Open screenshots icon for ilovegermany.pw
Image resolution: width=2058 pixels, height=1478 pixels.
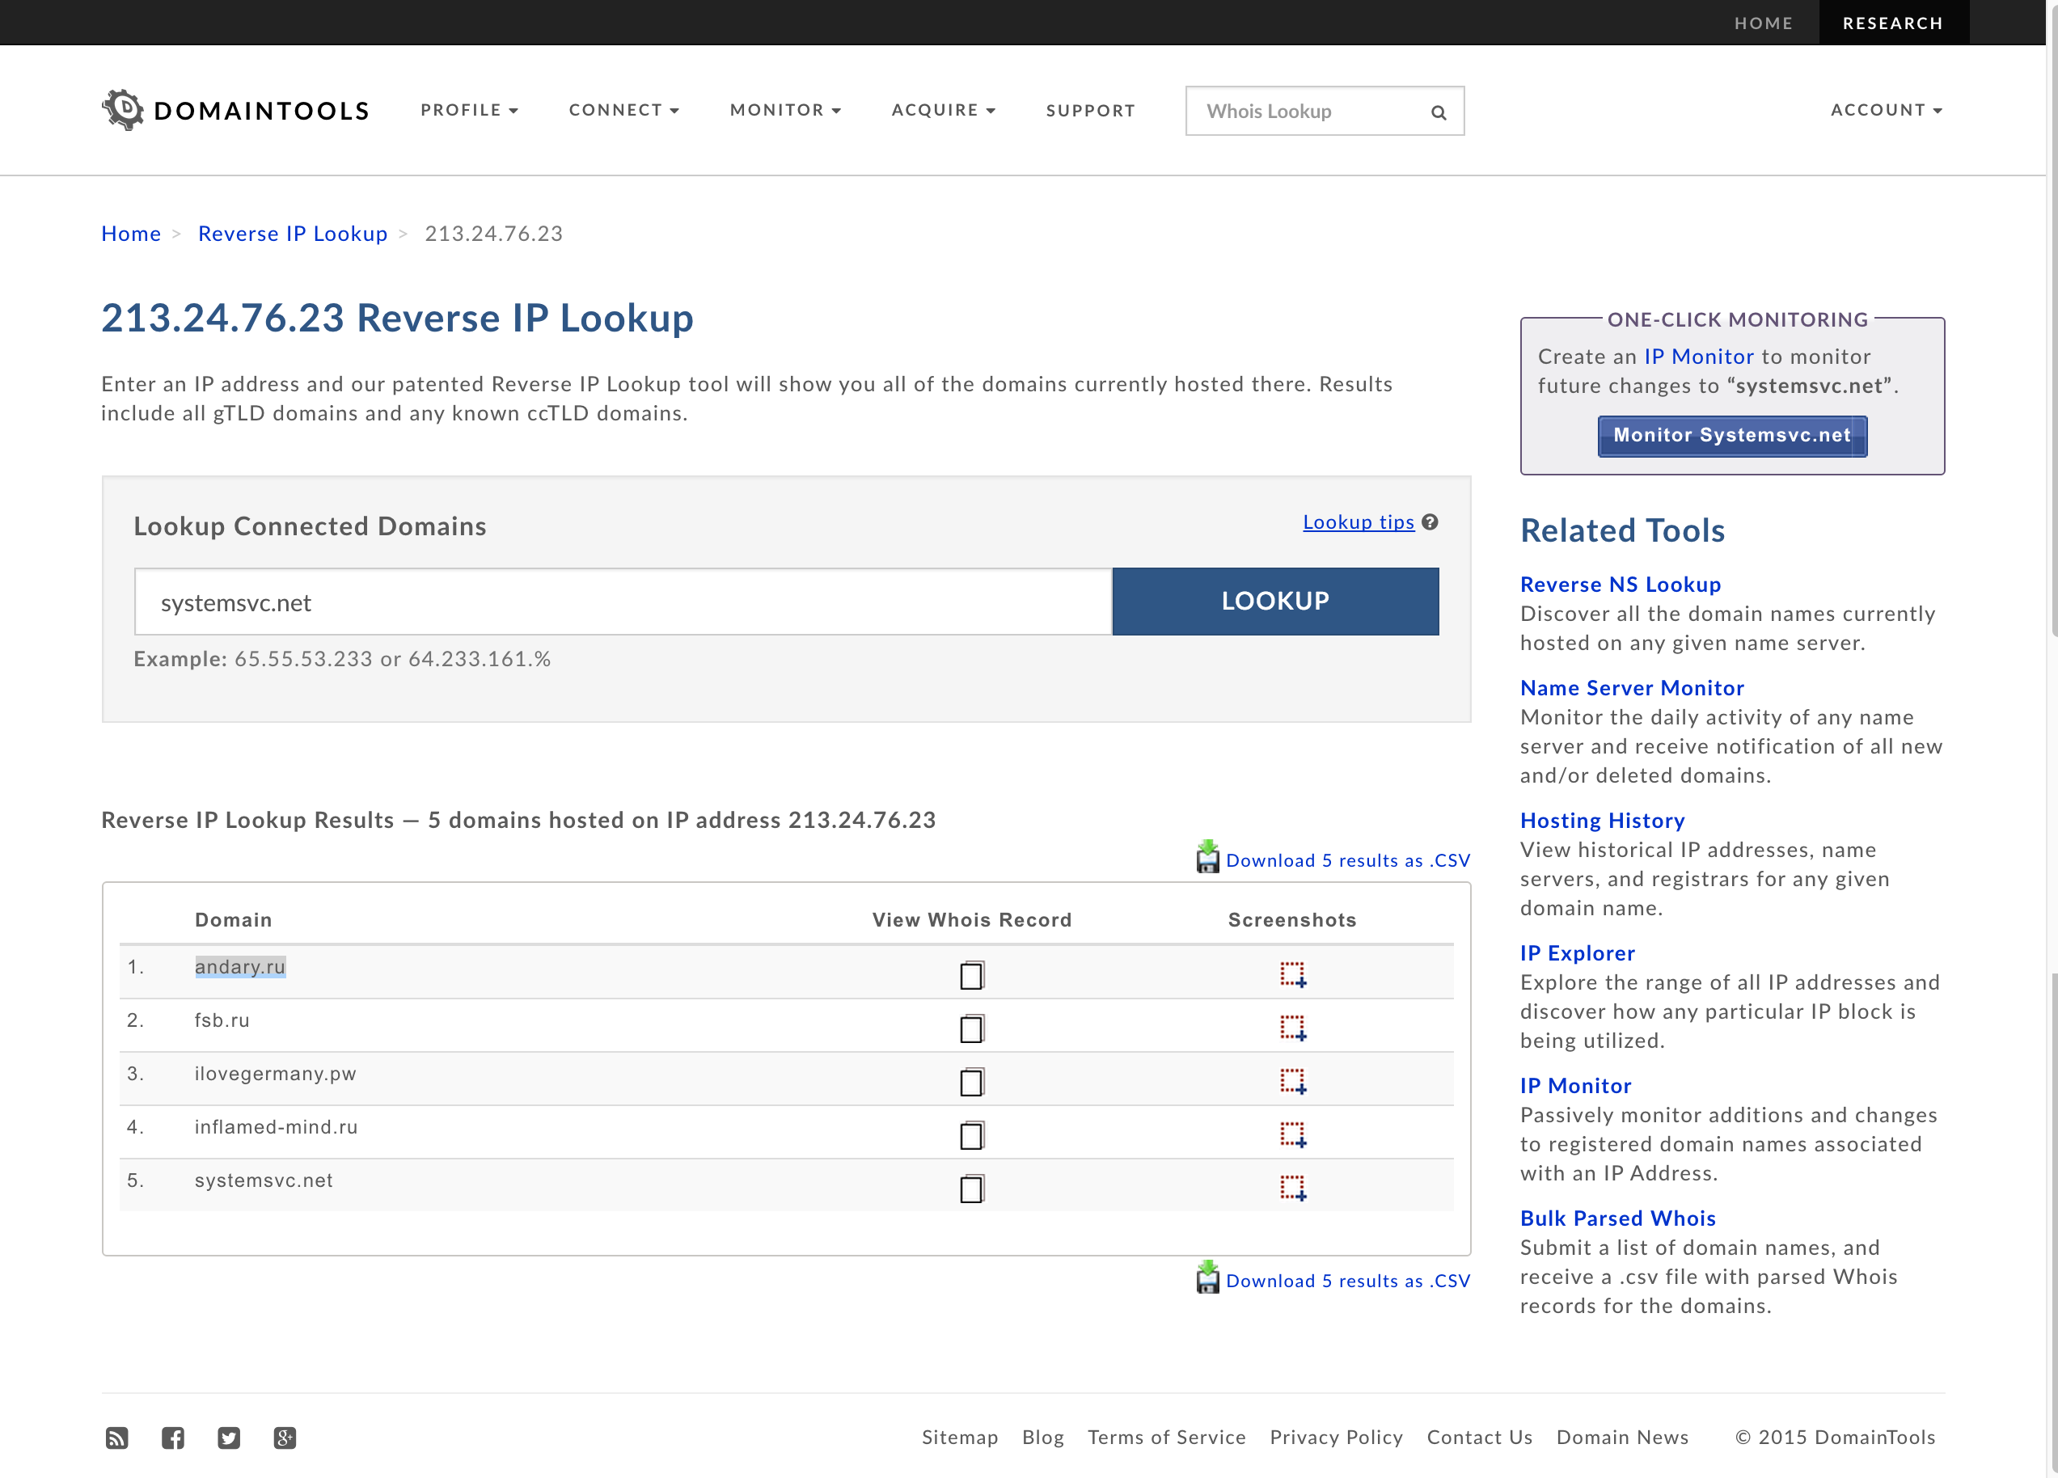pyautogui.click(x=1292, y=1080)
